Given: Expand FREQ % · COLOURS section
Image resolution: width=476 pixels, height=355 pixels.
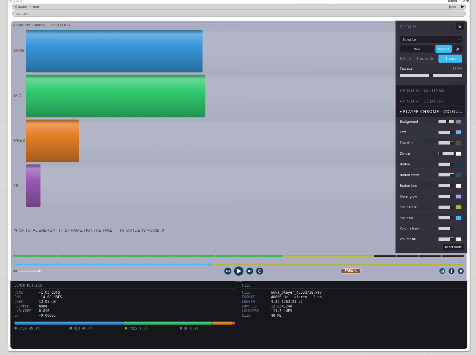Looking at the screenshot, I should (431, 101).
